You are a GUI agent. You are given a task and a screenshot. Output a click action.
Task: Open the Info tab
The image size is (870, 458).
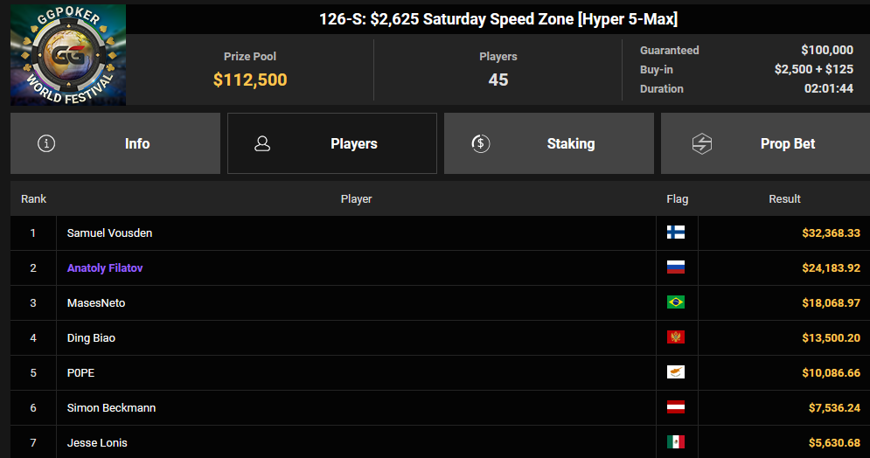[x=115, y=143]
